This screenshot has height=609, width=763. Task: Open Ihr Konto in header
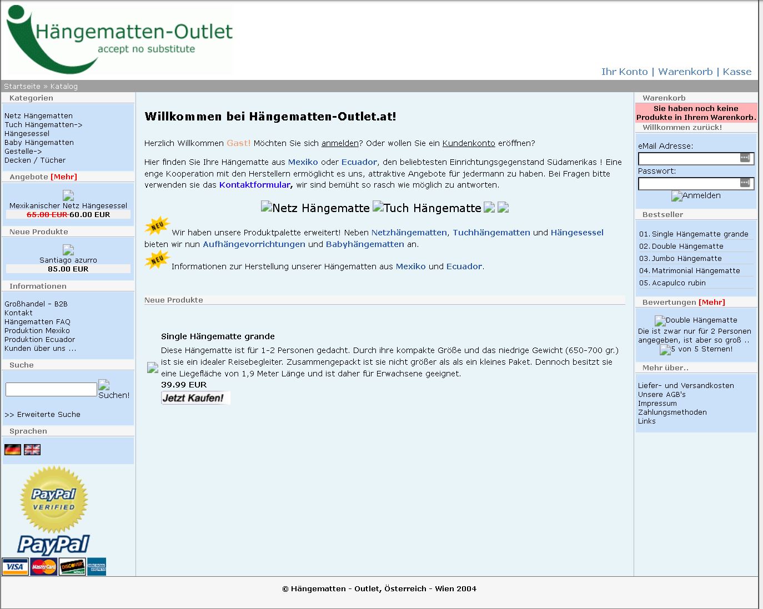pyautogui.click(x=624, y=72)
